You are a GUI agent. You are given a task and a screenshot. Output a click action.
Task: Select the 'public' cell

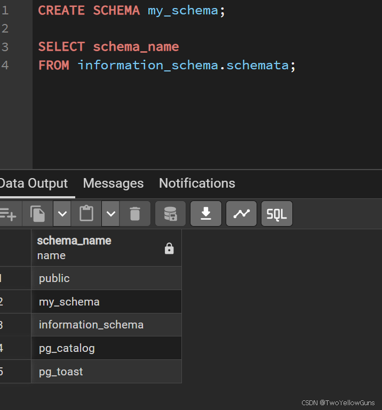point(106,278)
